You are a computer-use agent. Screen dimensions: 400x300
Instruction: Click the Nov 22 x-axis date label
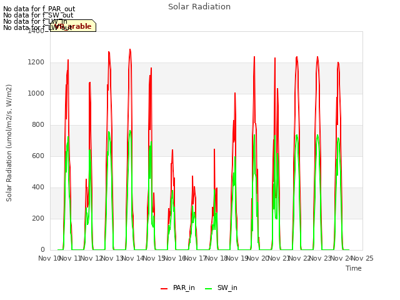(x=299, y=258)
